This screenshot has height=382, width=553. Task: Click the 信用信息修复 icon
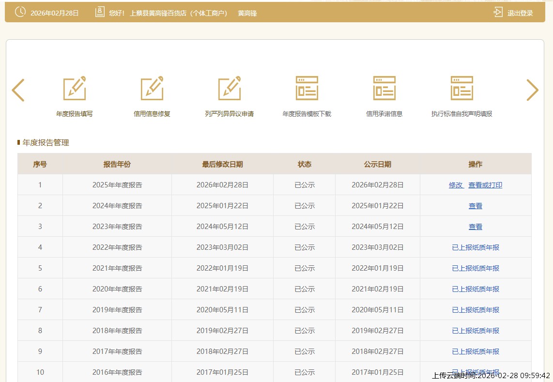pyautogui.click(x=152, y=89)
